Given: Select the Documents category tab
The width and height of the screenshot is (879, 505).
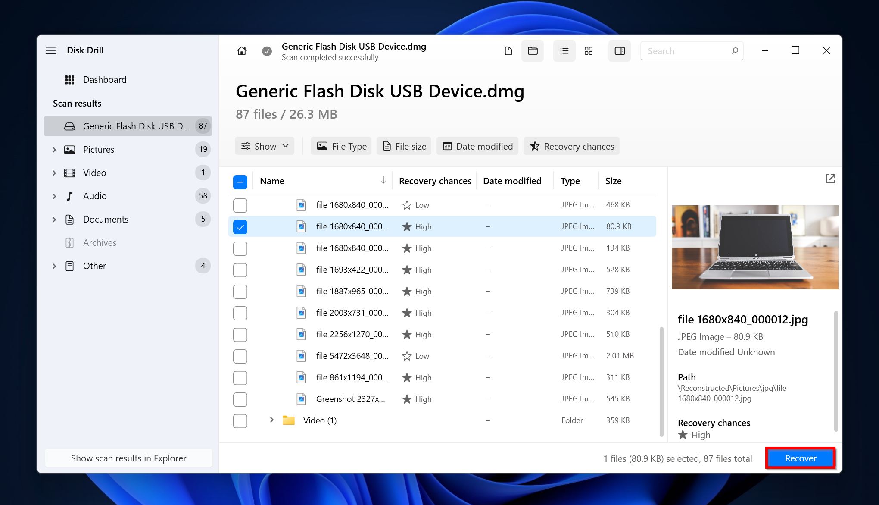Looking at the screenshot, I should click(106, 219).
